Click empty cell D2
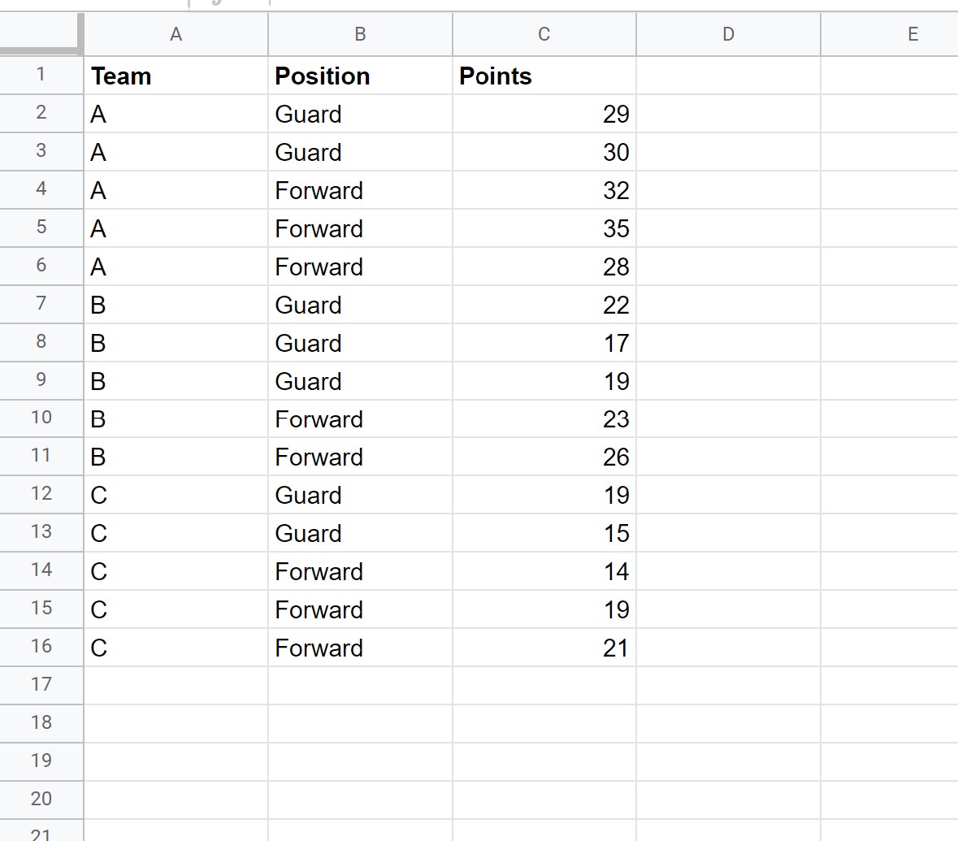 728,114
